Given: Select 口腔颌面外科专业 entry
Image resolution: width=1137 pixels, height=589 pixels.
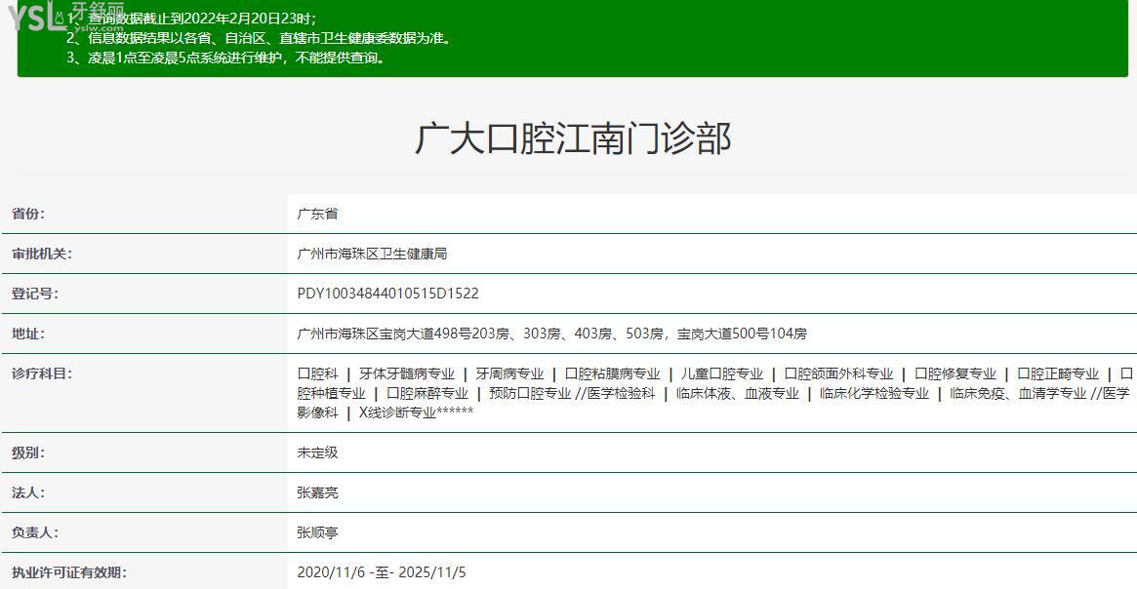Looking at the screenshot, I should 839,373.
